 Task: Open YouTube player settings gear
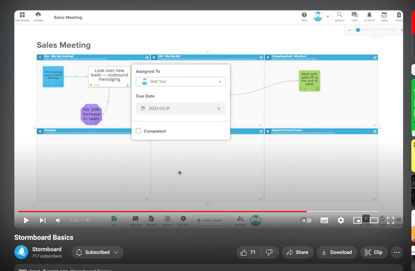tap(340, 220)
